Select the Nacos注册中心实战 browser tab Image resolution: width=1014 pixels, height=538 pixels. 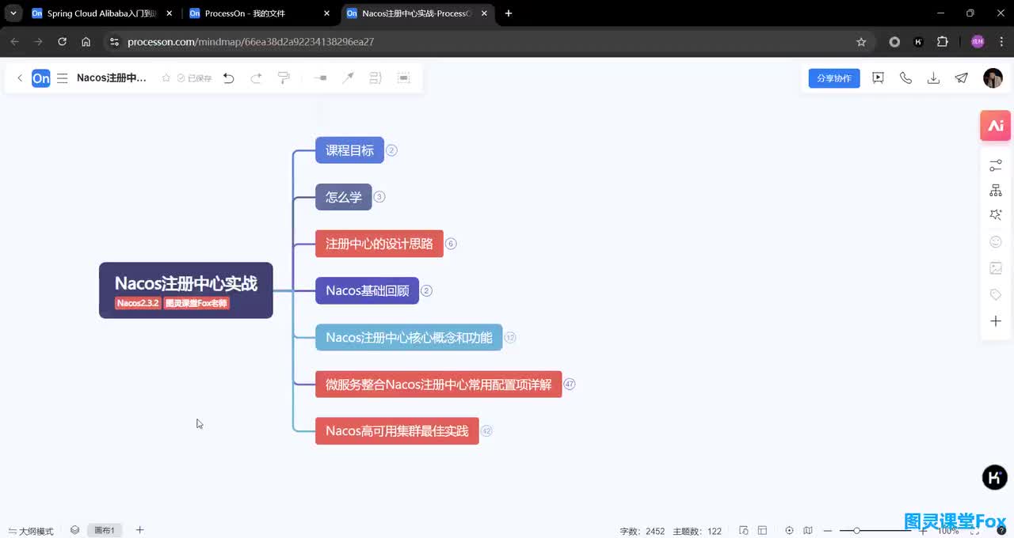coord(418,13)
